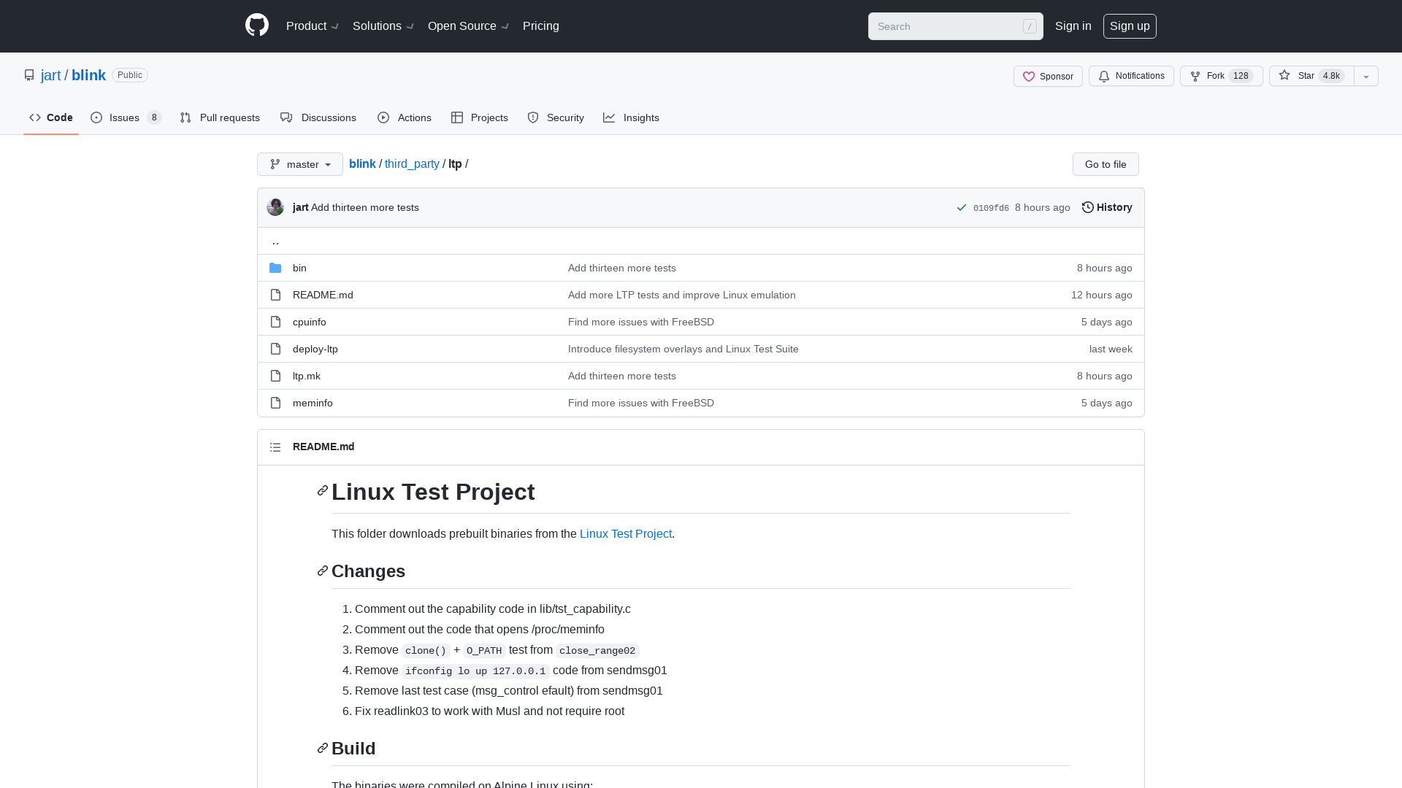Switch to the Discussions tab
Screen dimensions: 1402x788
tap(318, 117)
